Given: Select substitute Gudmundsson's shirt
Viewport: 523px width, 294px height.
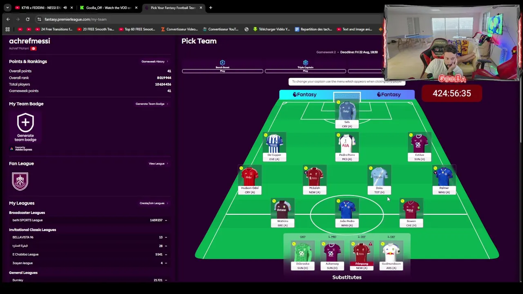Looking at the screenshot, I should tap(391, 252).
